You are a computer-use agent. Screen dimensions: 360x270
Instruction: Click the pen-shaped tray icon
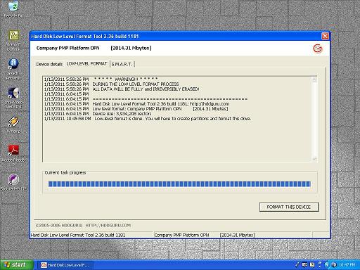297,265
